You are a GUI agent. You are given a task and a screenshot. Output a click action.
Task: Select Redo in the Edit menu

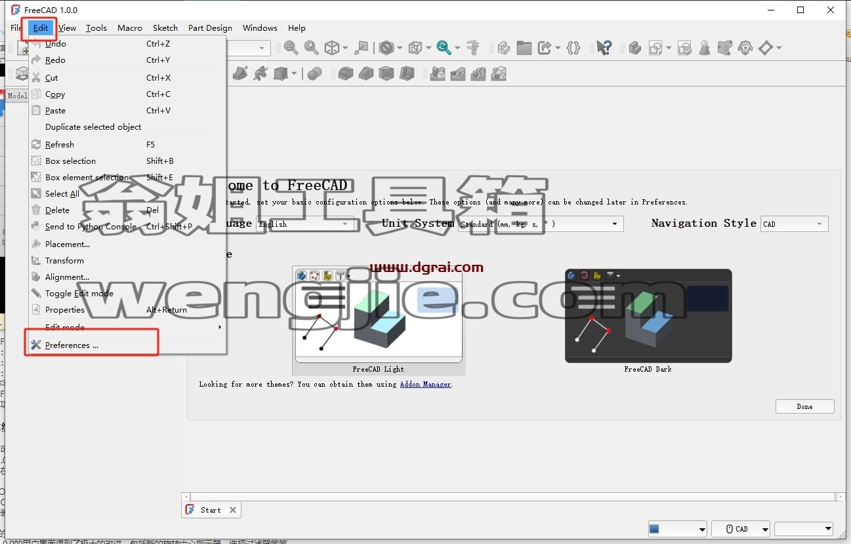[127, 60]
